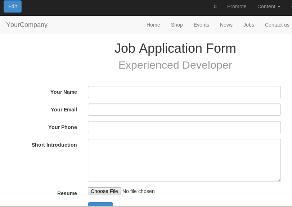Click the blue submit button at bottom
Image resolution: width=292 pixels, height=207 pixels.
(x=100, y=204)
